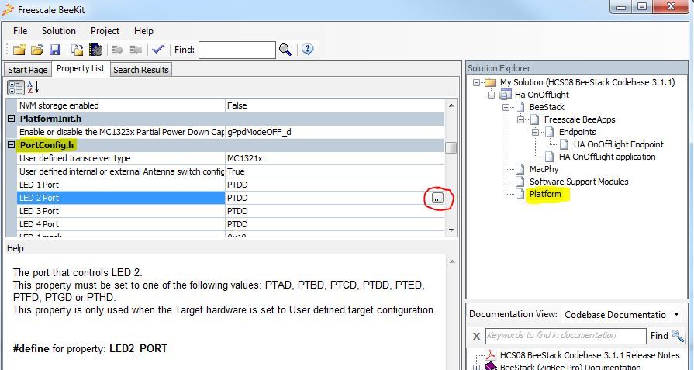Click the page icon next to BeeStack

[x=520, y=107]
